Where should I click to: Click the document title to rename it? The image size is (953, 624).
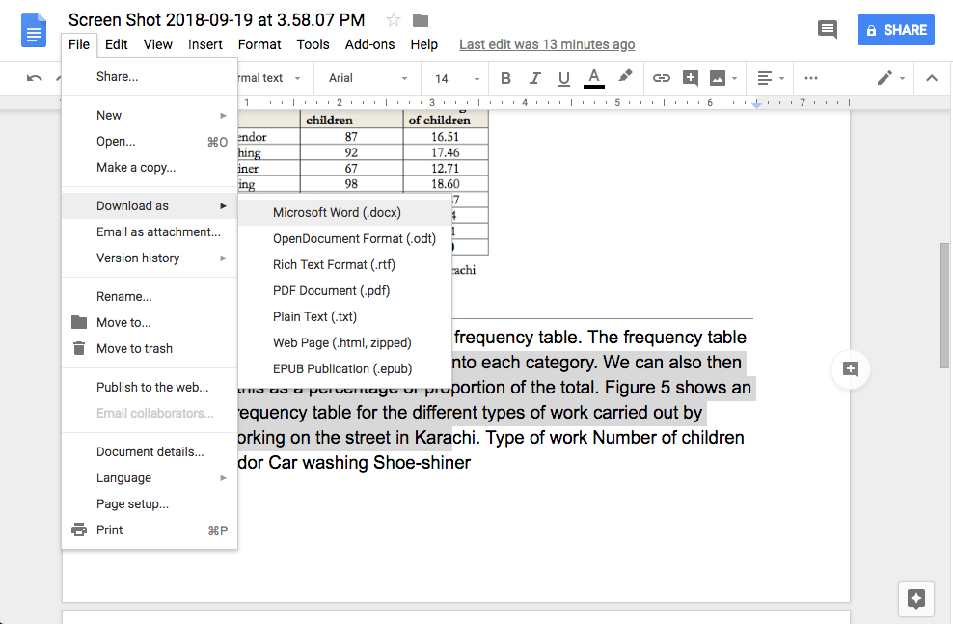214,19
